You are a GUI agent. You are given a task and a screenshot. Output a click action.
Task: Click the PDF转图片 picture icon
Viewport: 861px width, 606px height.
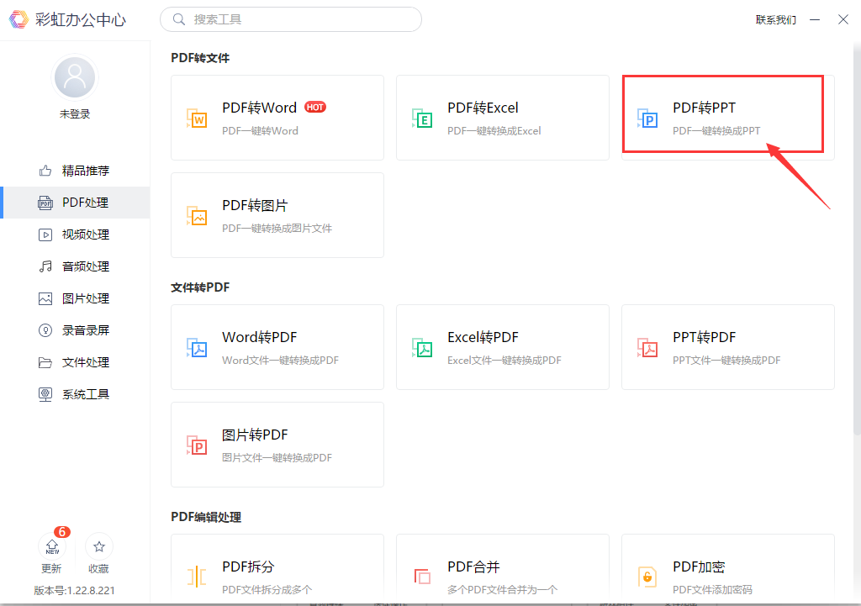[x=197, y=216]
